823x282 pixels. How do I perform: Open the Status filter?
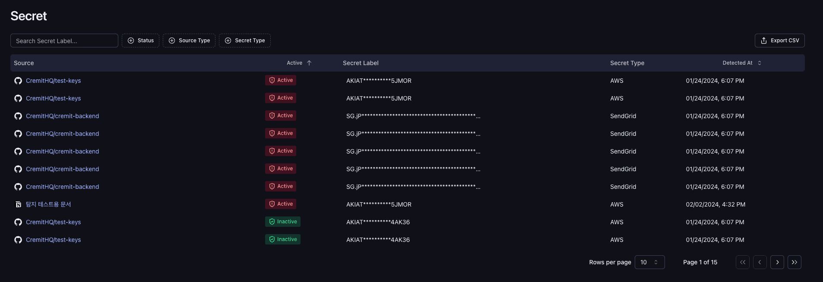pos(140,41)
